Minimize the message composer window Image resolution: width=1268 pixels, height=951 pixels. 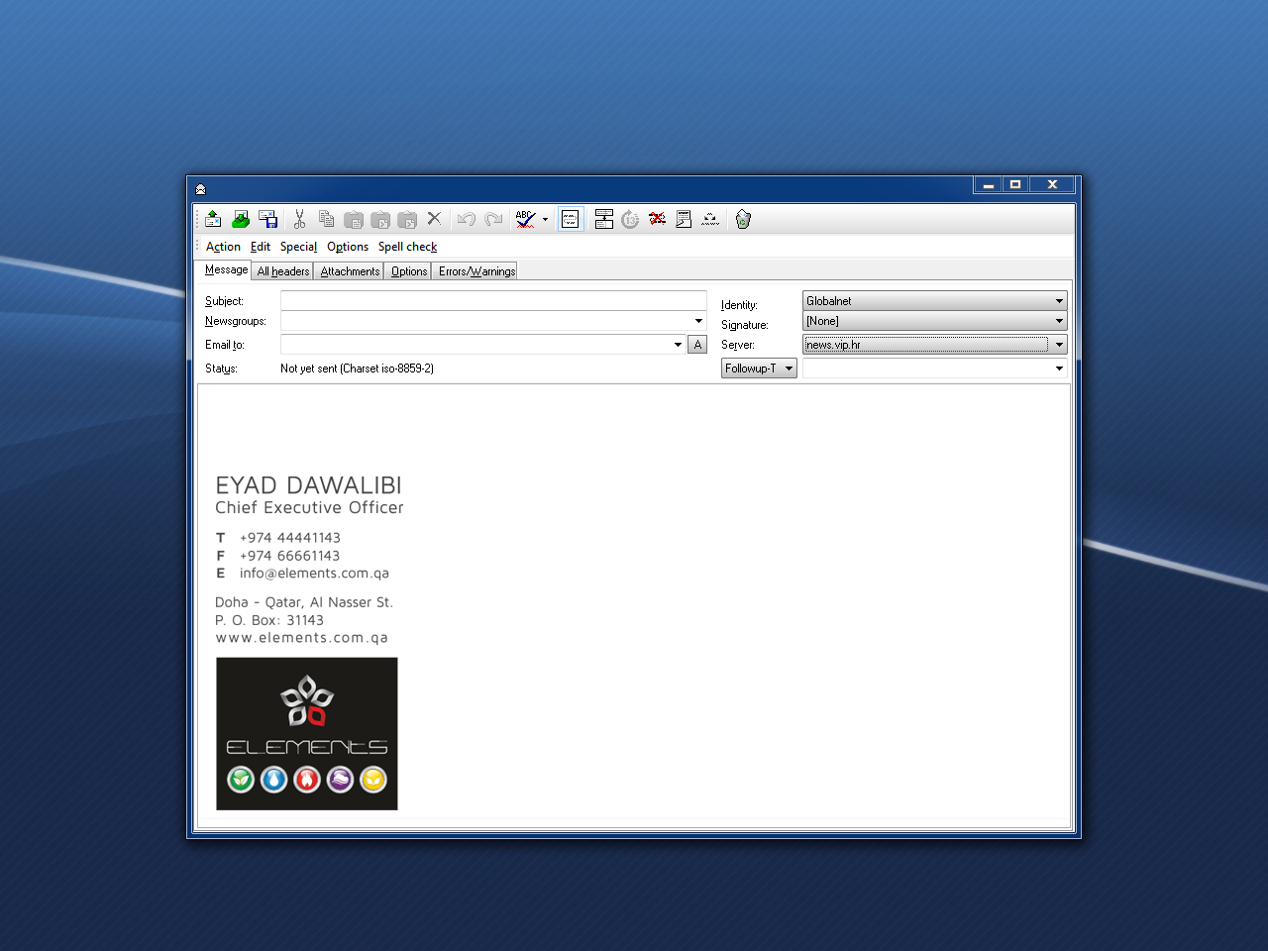tap(988, 185)
